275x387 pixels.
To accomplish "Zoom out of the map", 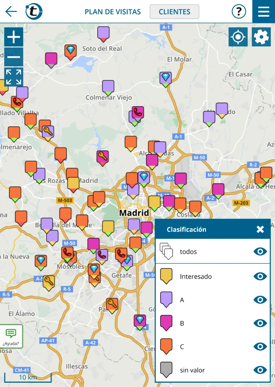I will coord(14,57).
